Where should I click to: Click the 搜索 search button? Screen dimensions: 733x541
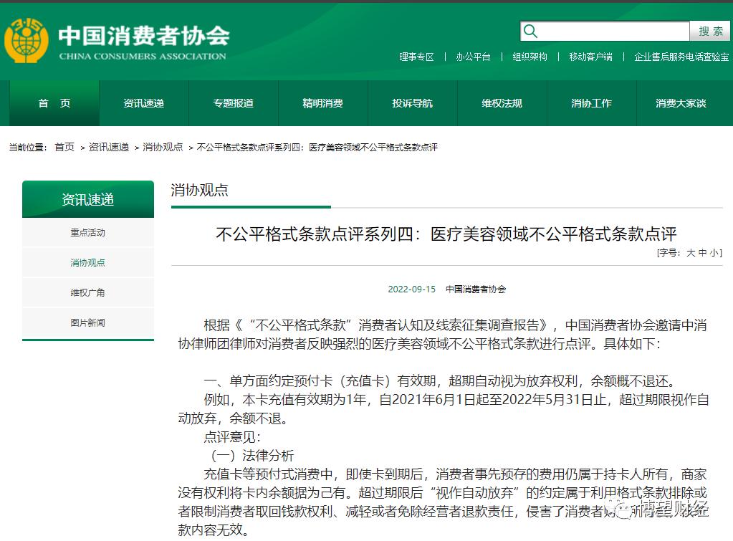tap(709, 31)
